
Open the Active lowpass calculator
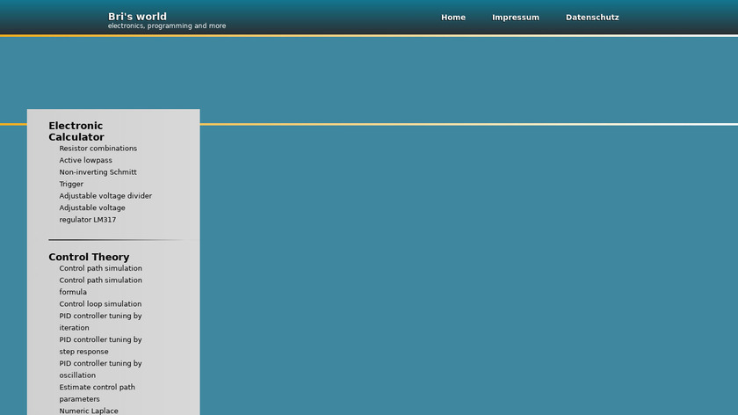point(85,161)
